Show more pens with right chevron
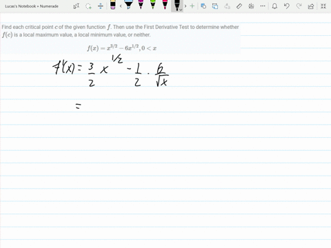The image size is (331, 248). [x=185, y=6]
